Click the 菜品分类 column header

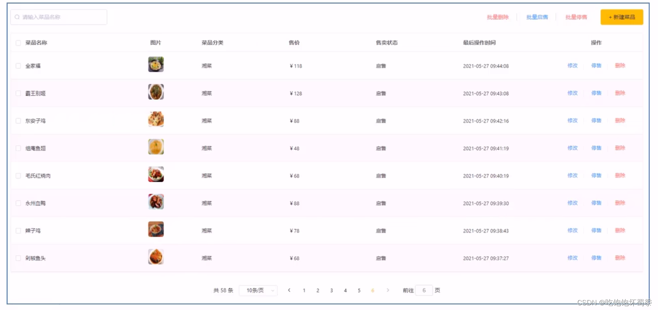tap(212, 43)
